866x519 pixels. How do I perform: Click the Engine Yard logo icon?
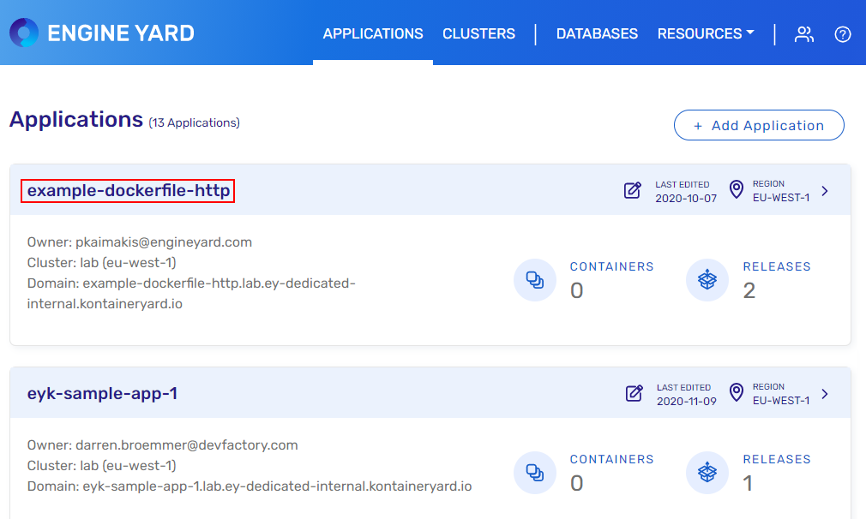[x=24, y=33]
